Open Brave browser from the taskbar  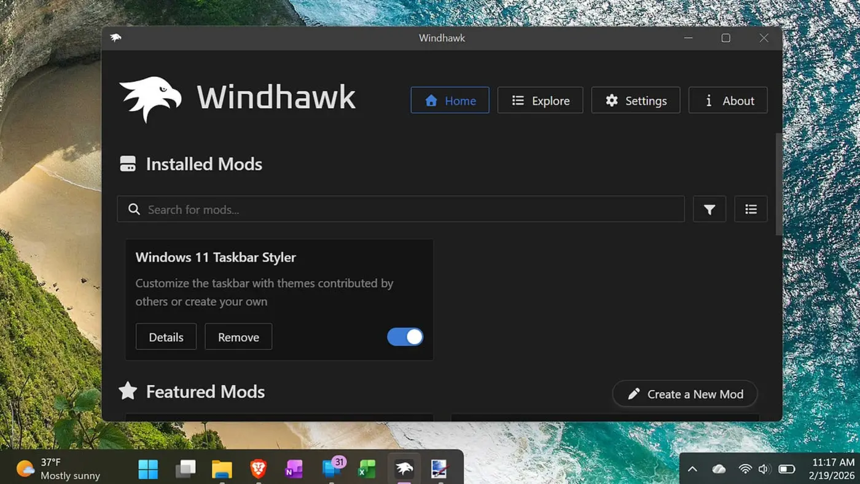257,468
